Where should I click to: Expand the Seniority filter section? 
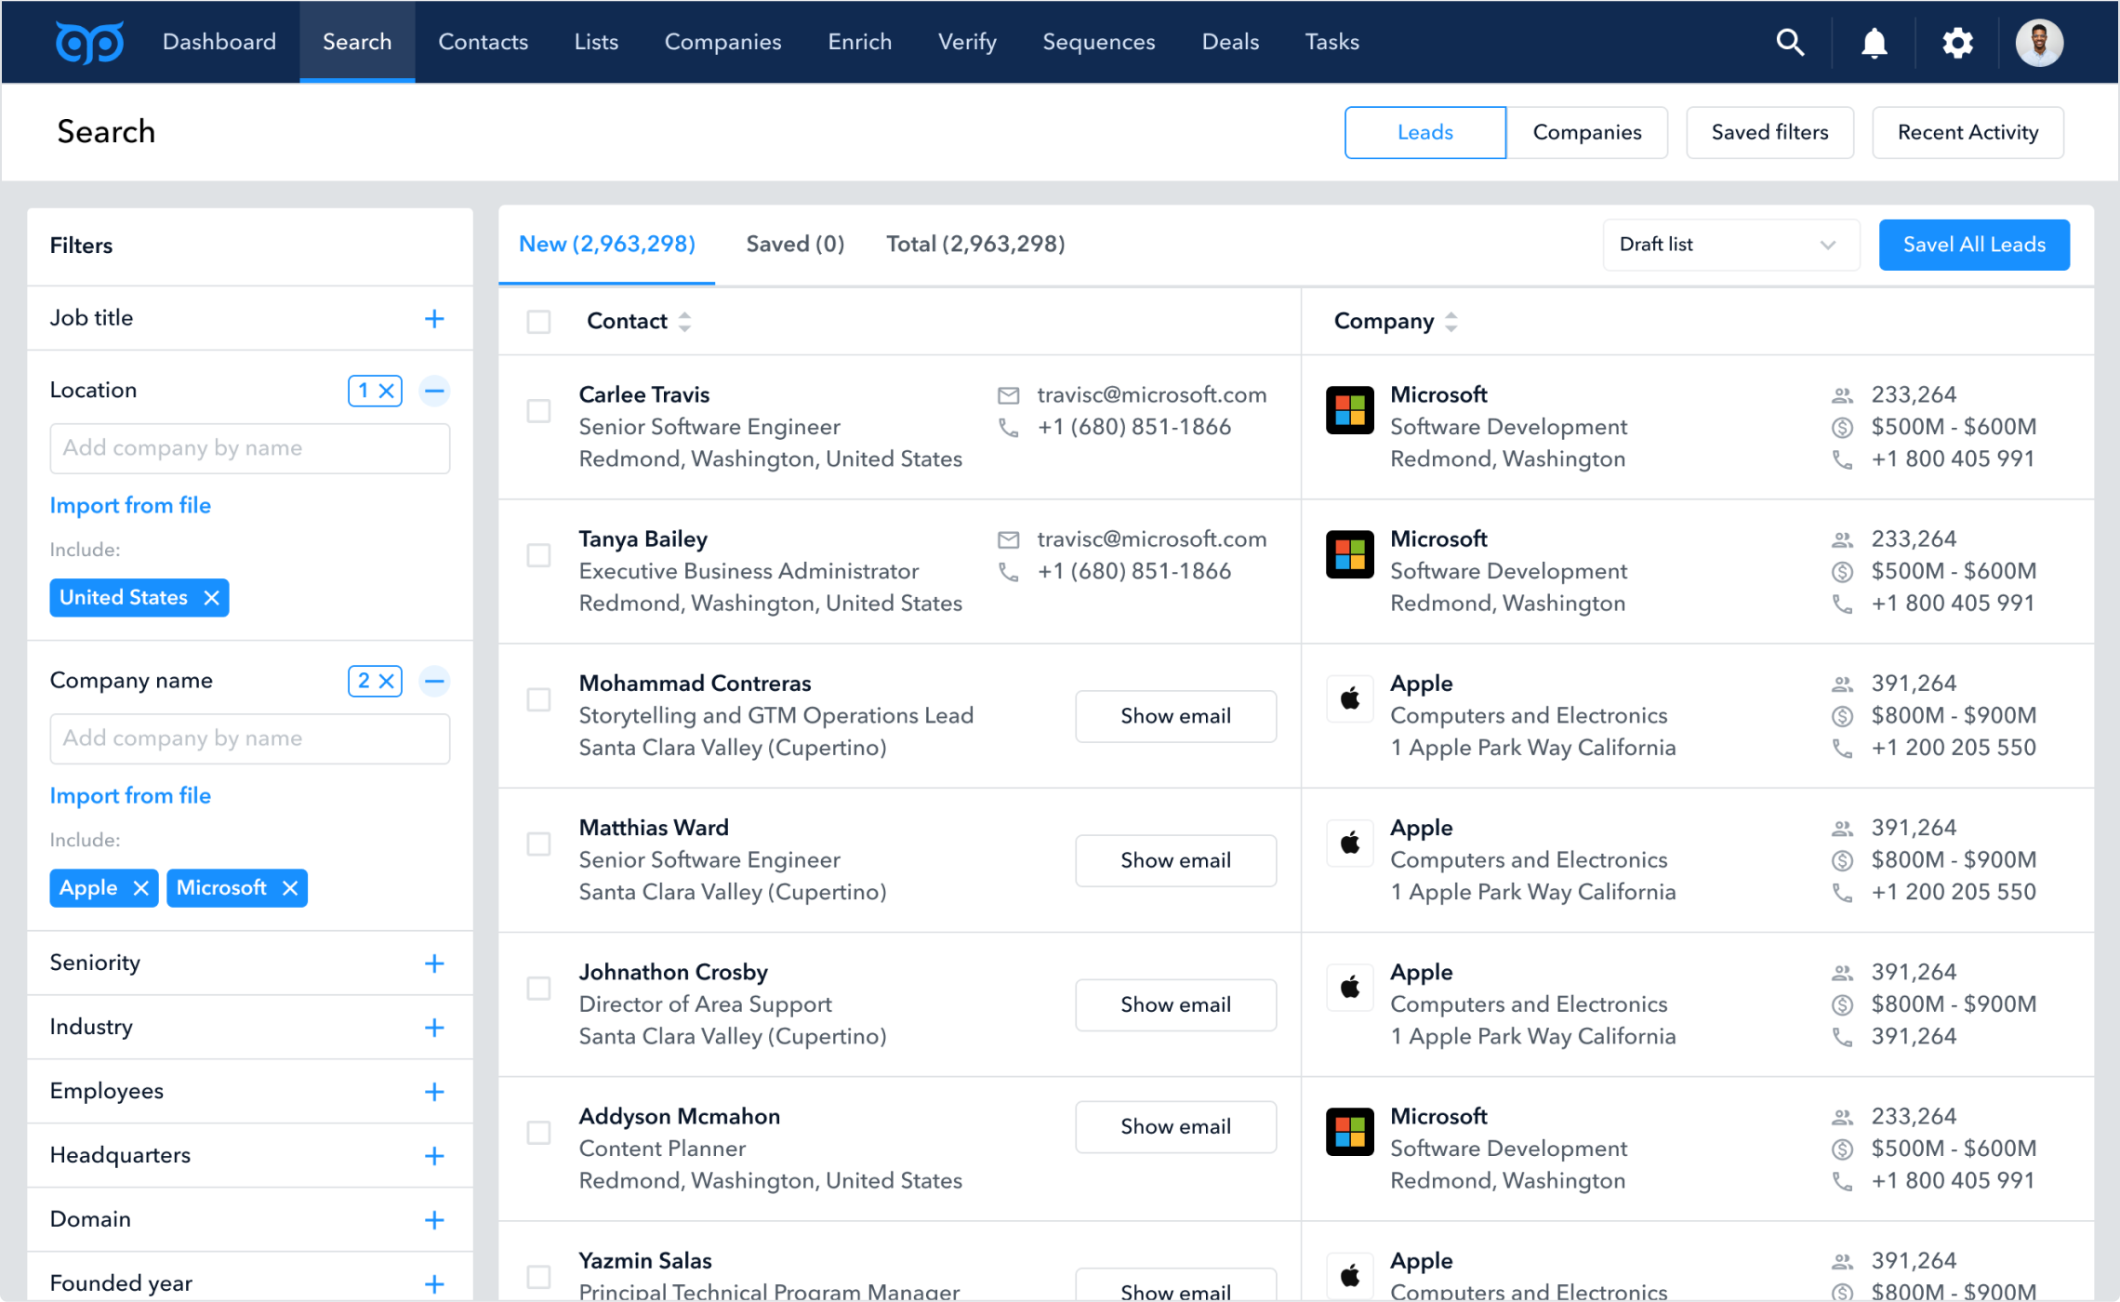pos(434,963)
